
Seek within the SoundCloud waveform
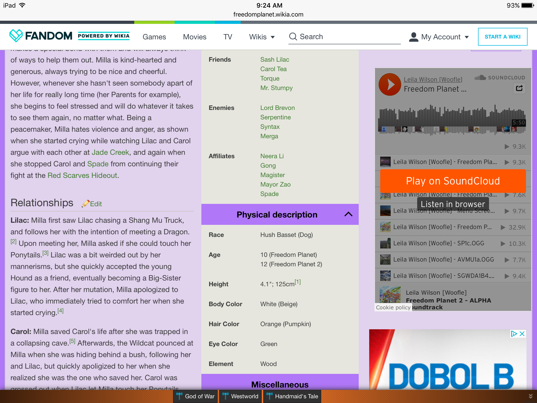tap(452, 120)
